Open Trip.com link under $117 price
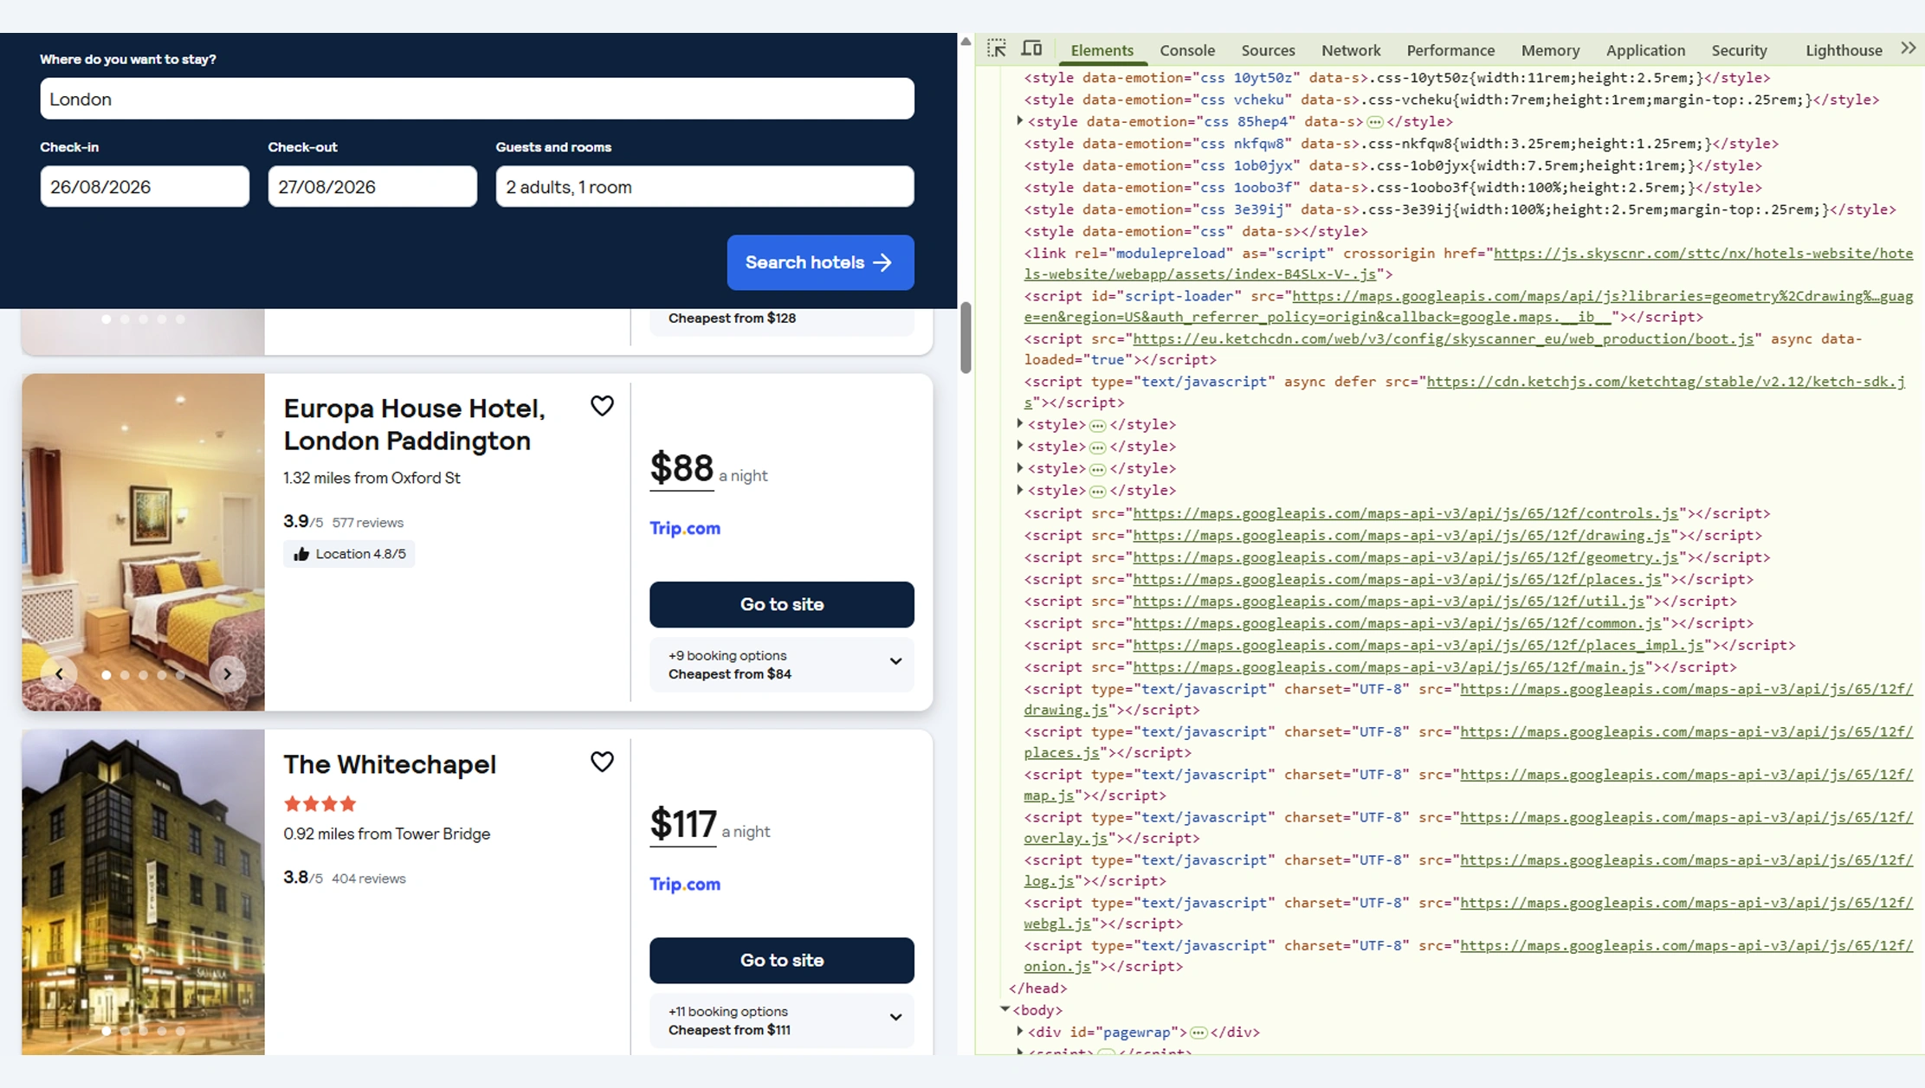The width and height of the screenshot is (1925, 1088). coord(685,884)
